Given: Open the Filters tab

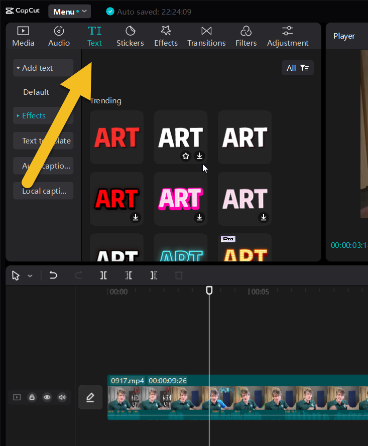Looking at the screenshot, I should (x=246, y=37).
